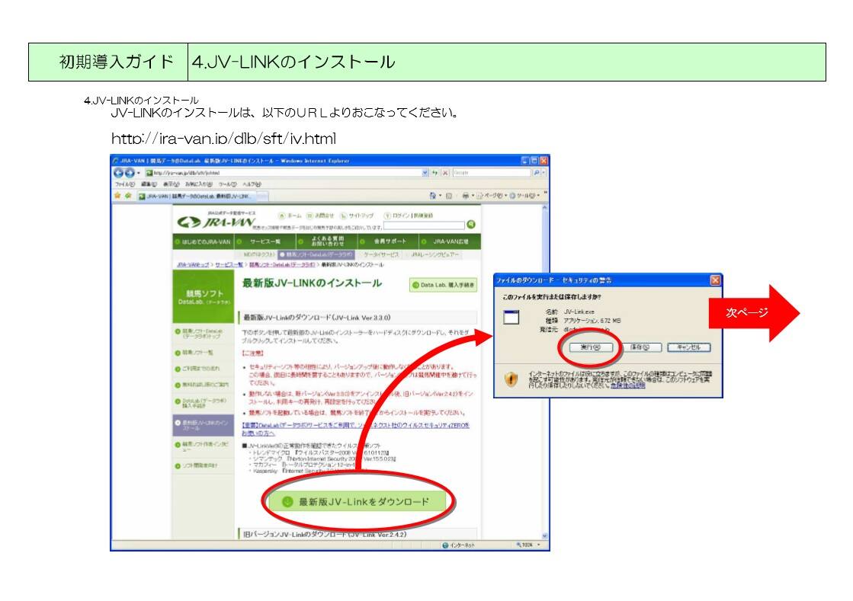
Task: Select the JRA-VAN browser tab
Action: coord(195,197)
